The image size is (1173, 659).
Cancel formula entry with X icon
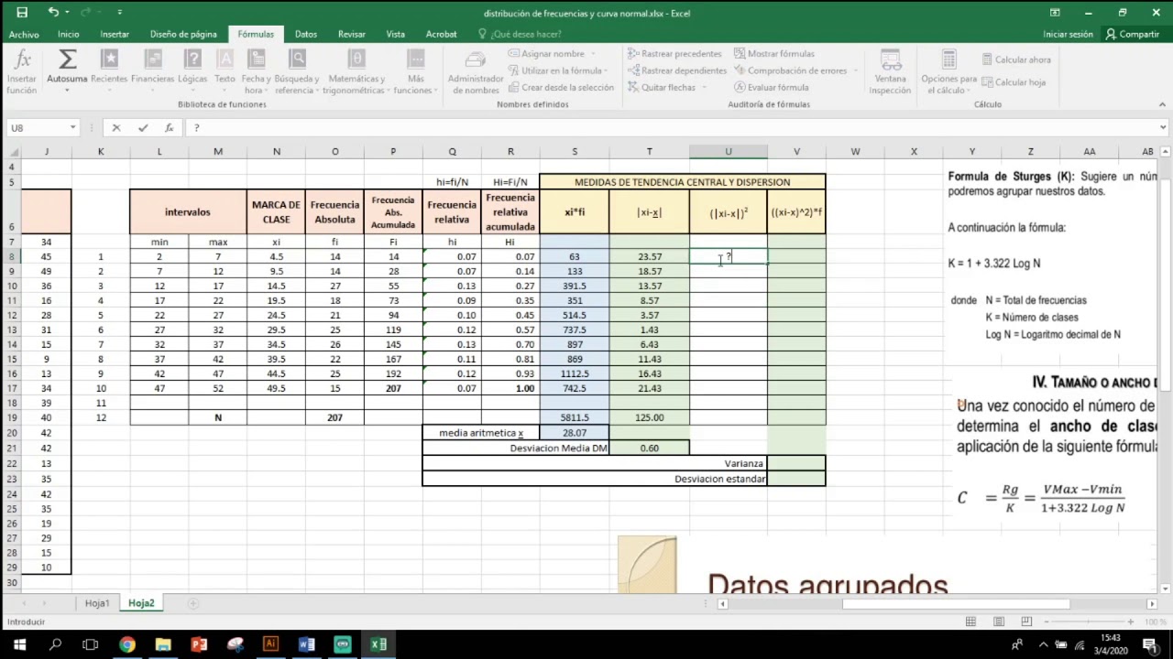[x=115, y=128]
